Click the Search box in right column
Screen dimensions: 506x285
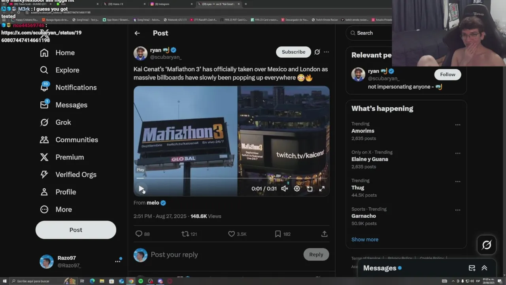click(370, 33)
